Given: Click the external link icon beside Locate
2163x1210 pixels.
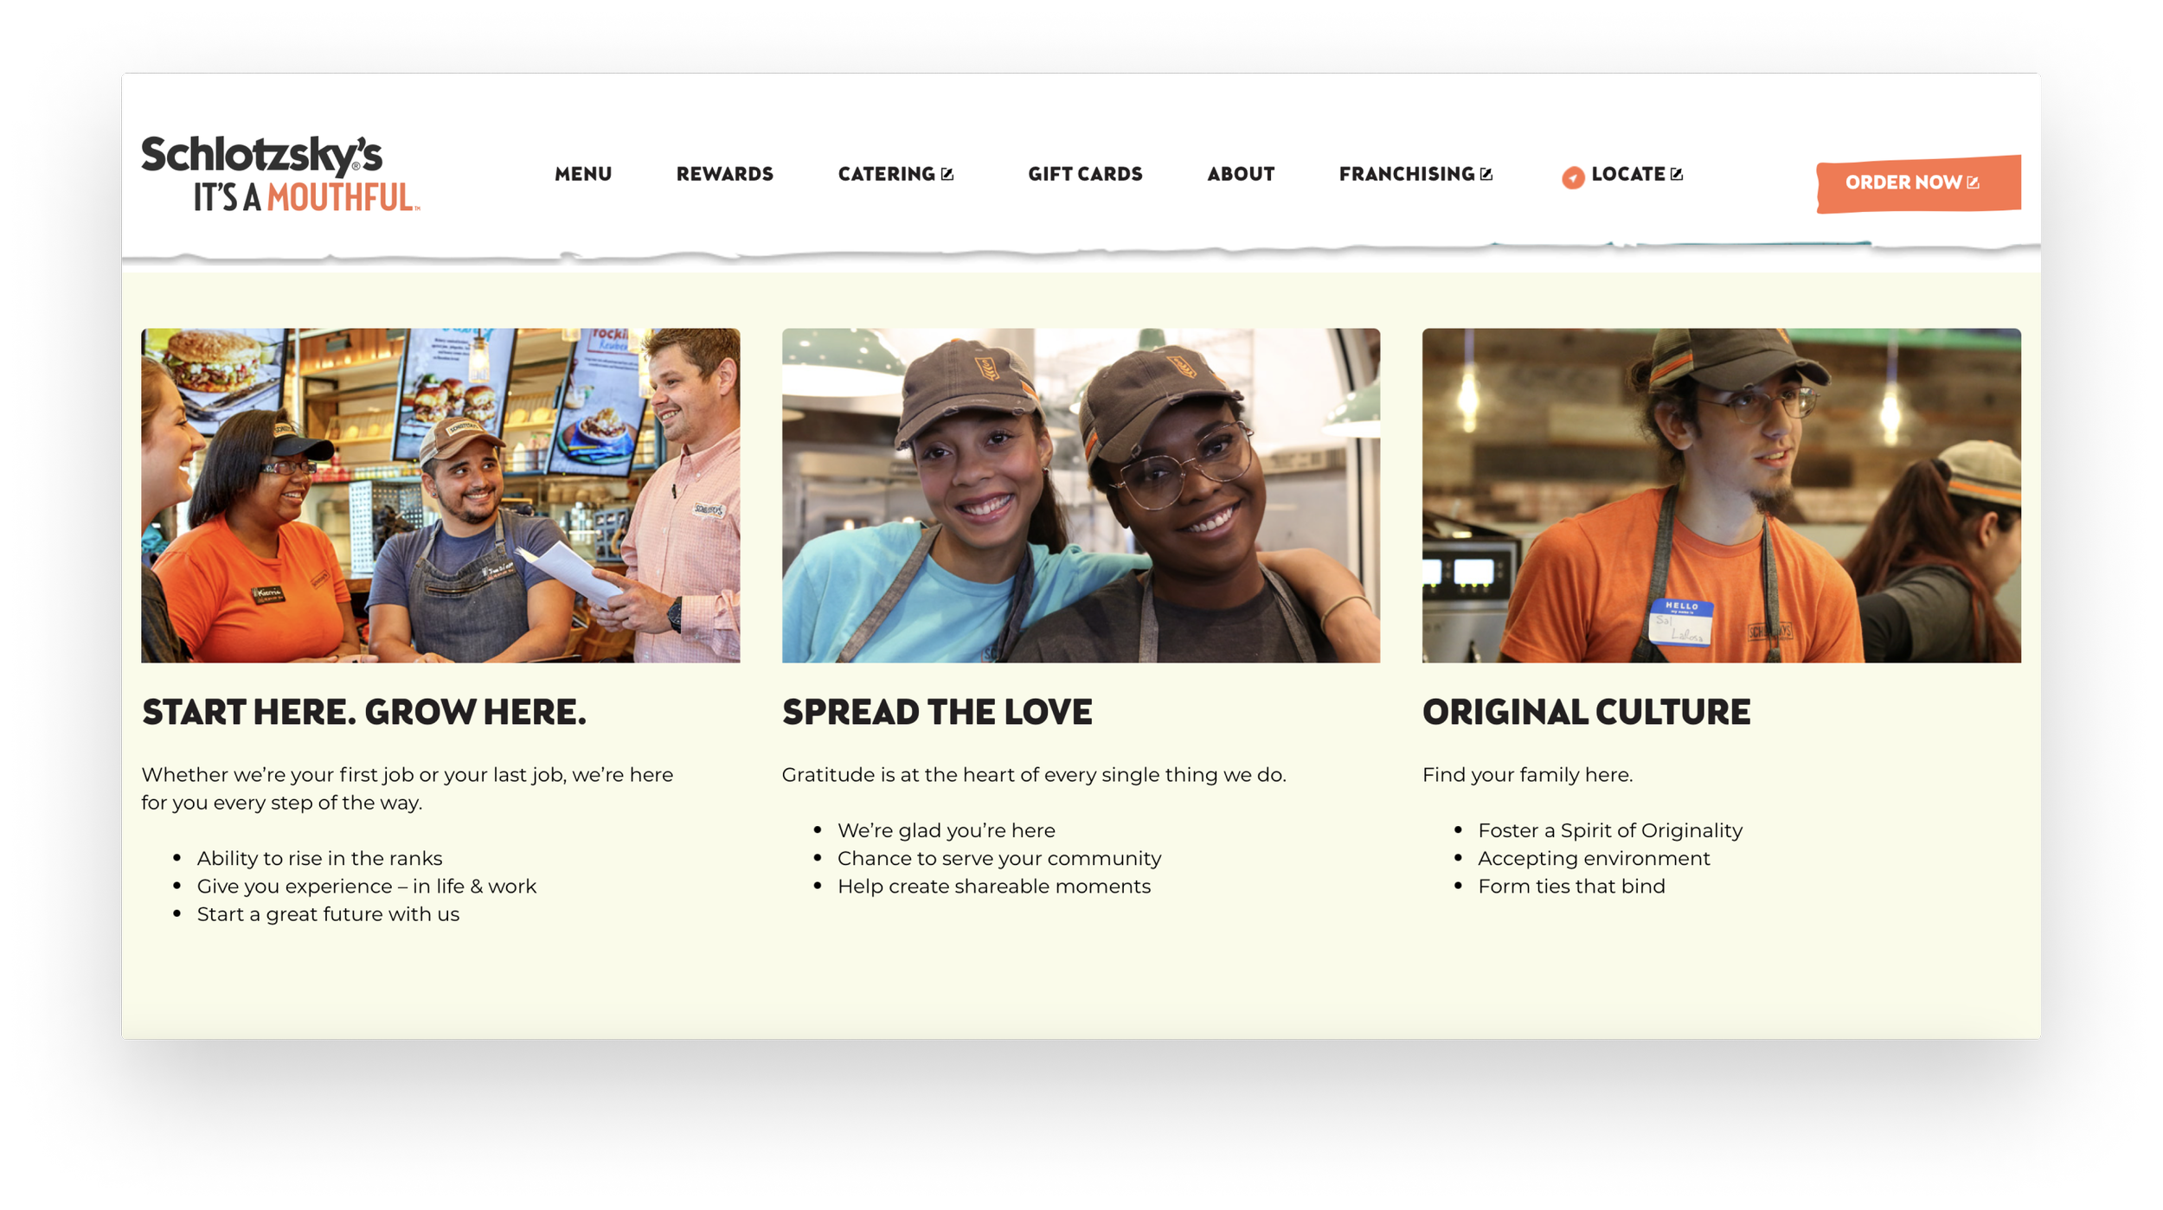Looking at the screenshot, I should (1677, 174).
